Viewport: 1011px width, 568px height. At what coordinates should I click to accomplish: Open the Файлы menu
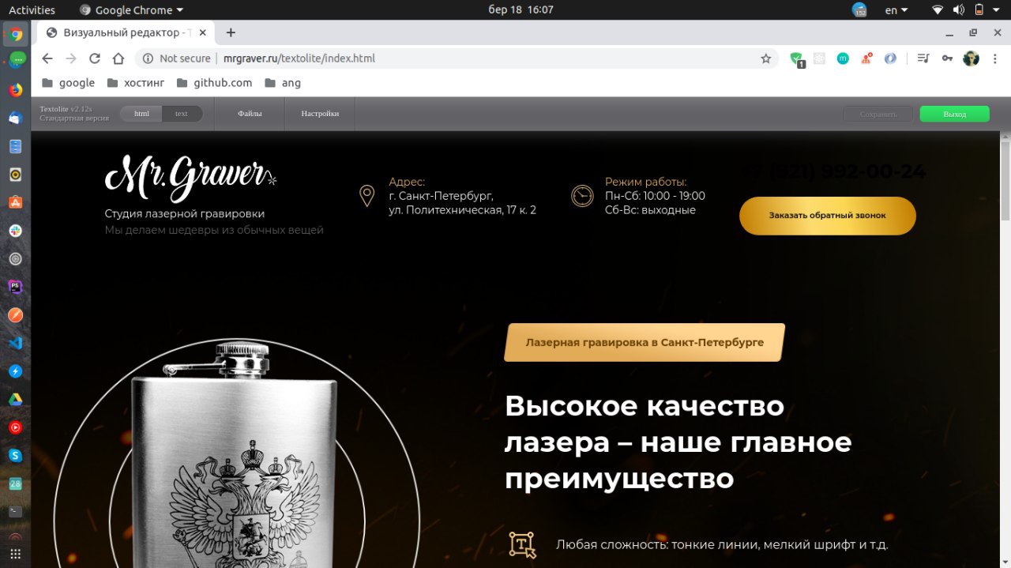pos(250,114)
